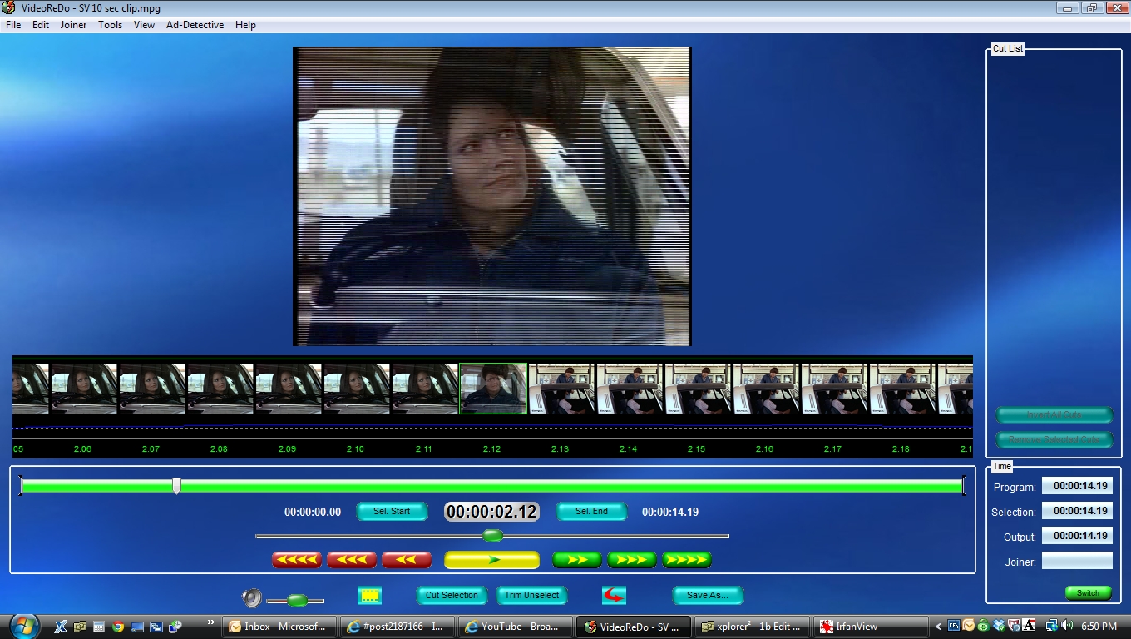
Task: Step back with the two-arrow red button
Action: (407, 560)
